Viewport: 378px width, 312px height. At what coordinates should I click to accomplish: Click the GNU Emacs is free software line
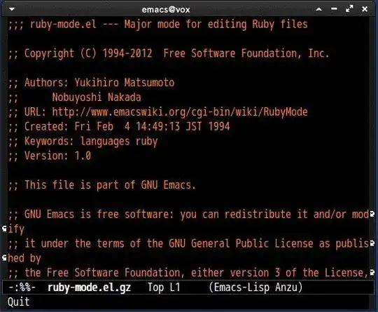point(188,215)
